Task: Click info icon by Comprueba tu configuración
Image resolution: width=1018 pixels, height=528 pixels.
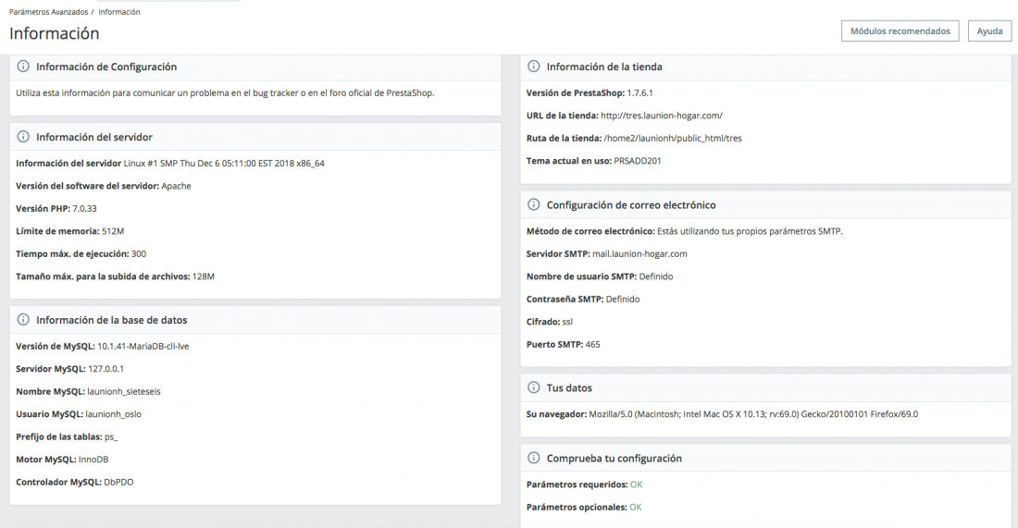Action: (x=534, y=458)
